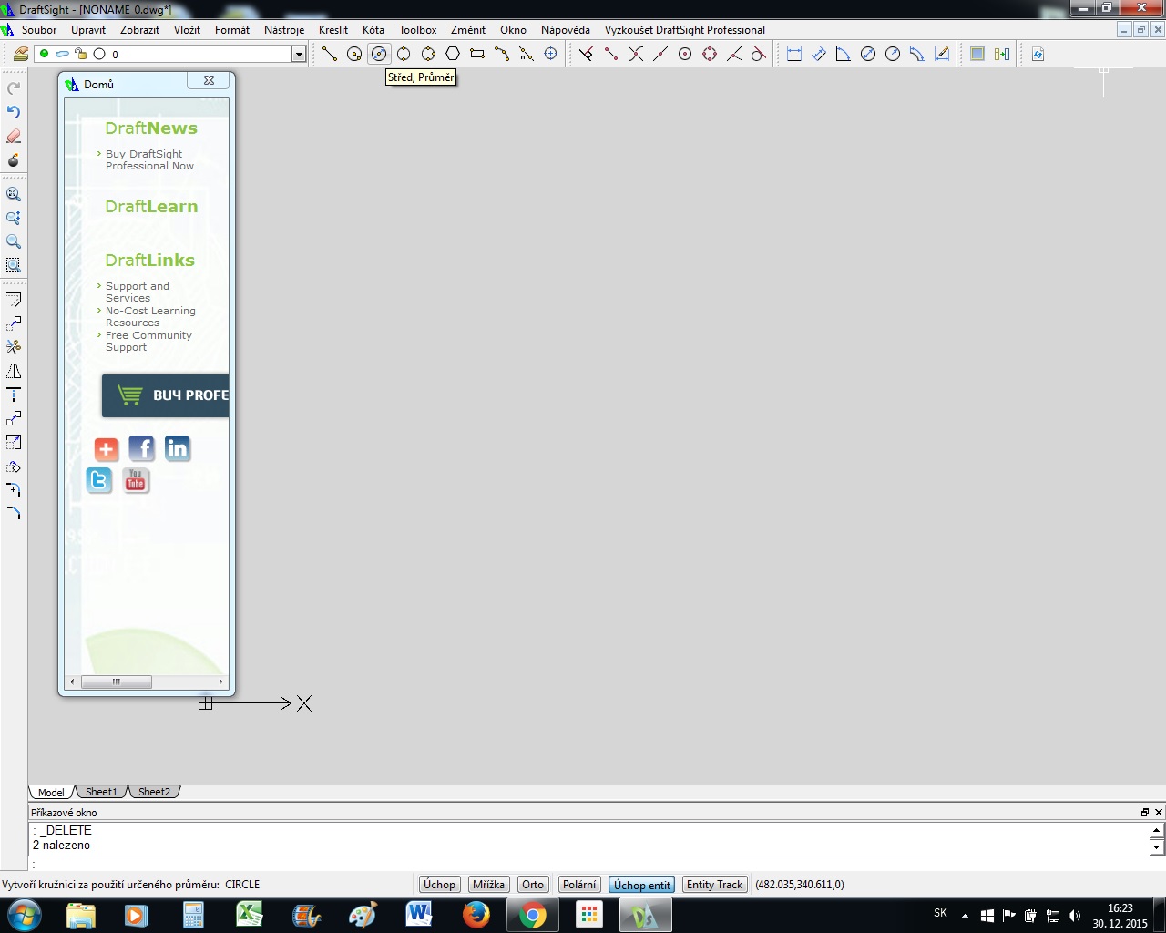Toggle Mřížka grid display

[x=488, y=885]
